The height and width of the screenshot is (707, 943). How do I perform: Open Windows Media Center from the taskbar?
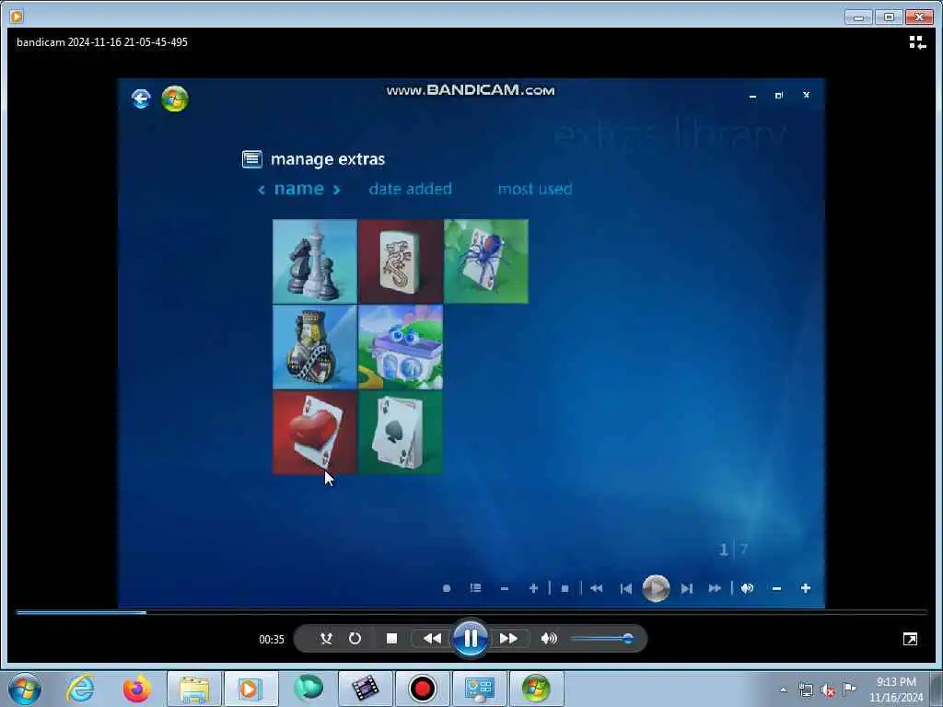click(537, 690)
